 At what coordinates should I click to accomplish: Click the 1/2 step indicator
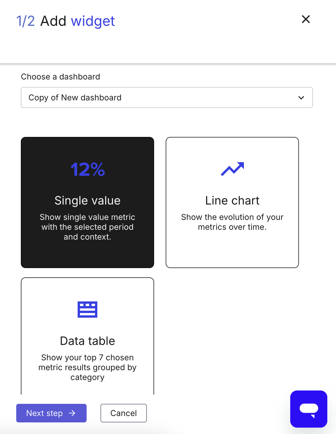click(x=25, y=21)
